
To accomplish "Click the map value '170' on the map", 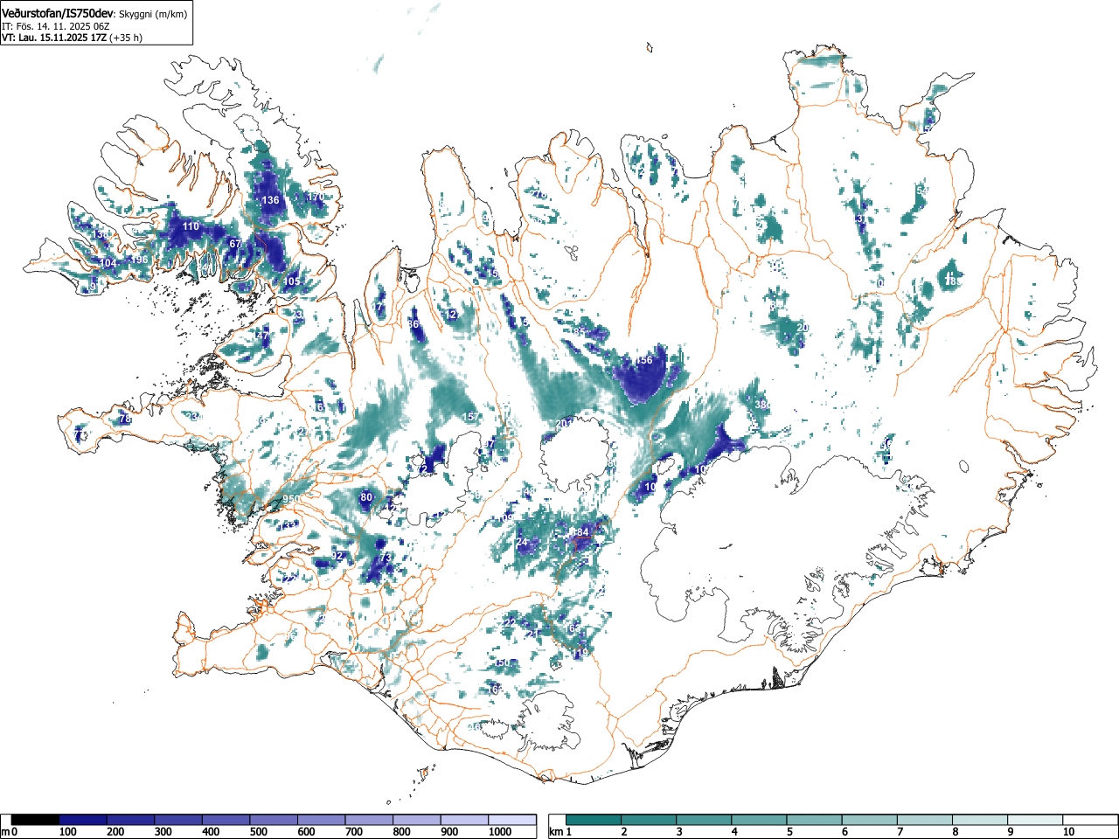I will pos(316,197).
